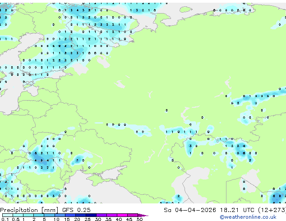Pick the 1–2 mm legend color swatch
The width and height of the screenshot is (286, 221).
pyautogui.click(x=28, y=215)
